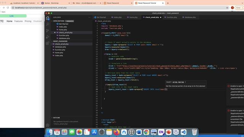The image size is (244, 137).
Task: Go to Features in the page navbar
Action: click(19, 21)
